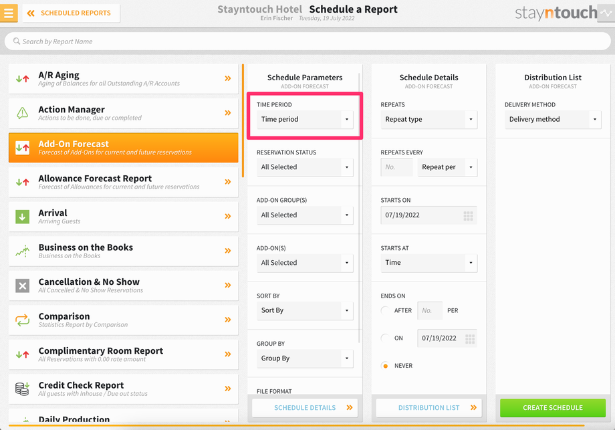Click the activity pulse icon beside the logo
Image resolution: width=615 pixels, height=430 pixels.
click(x=606, y=13)
